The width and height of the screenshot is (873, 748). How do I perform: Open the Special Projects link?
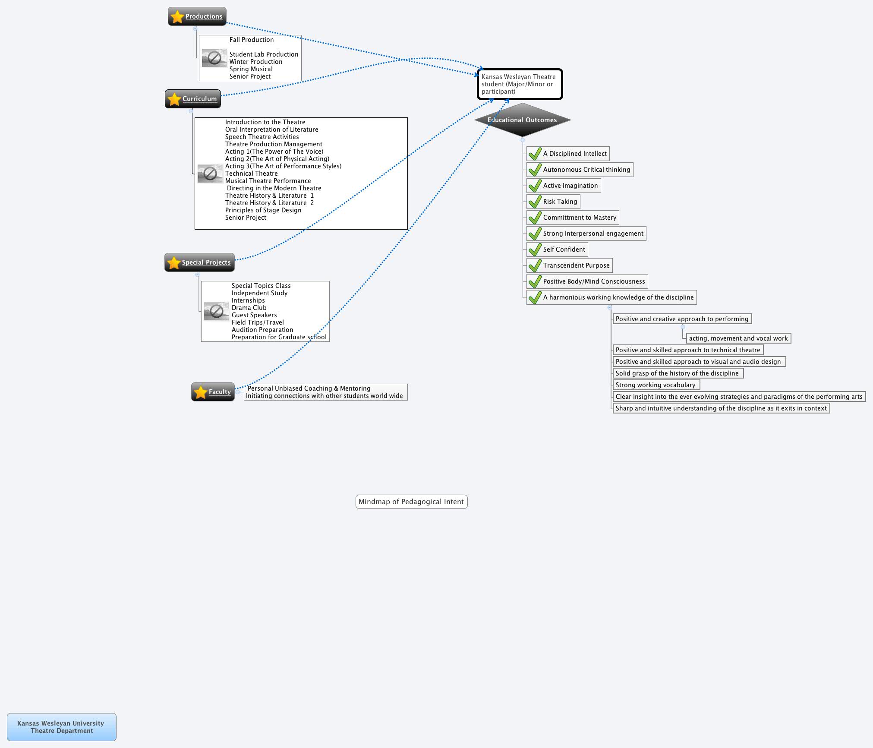[x=206, y=262]
